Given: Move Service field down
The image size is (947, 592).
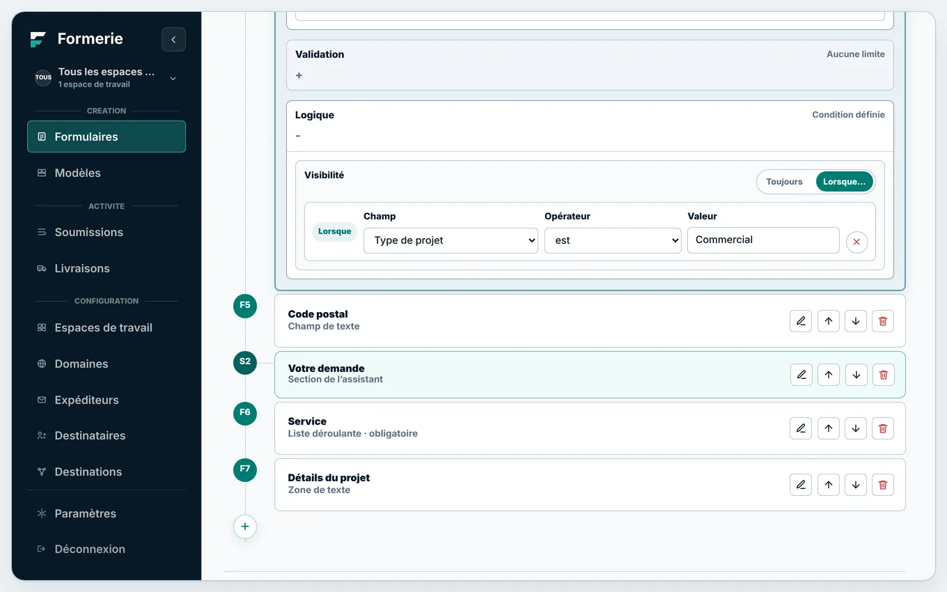Looking at the screenshot, I should click(x=856, y=428).
